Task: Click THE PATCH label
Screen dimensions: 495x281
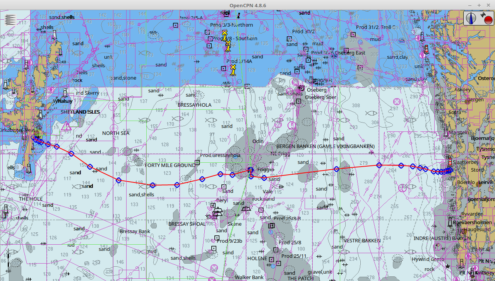Action: pos(301,278)
